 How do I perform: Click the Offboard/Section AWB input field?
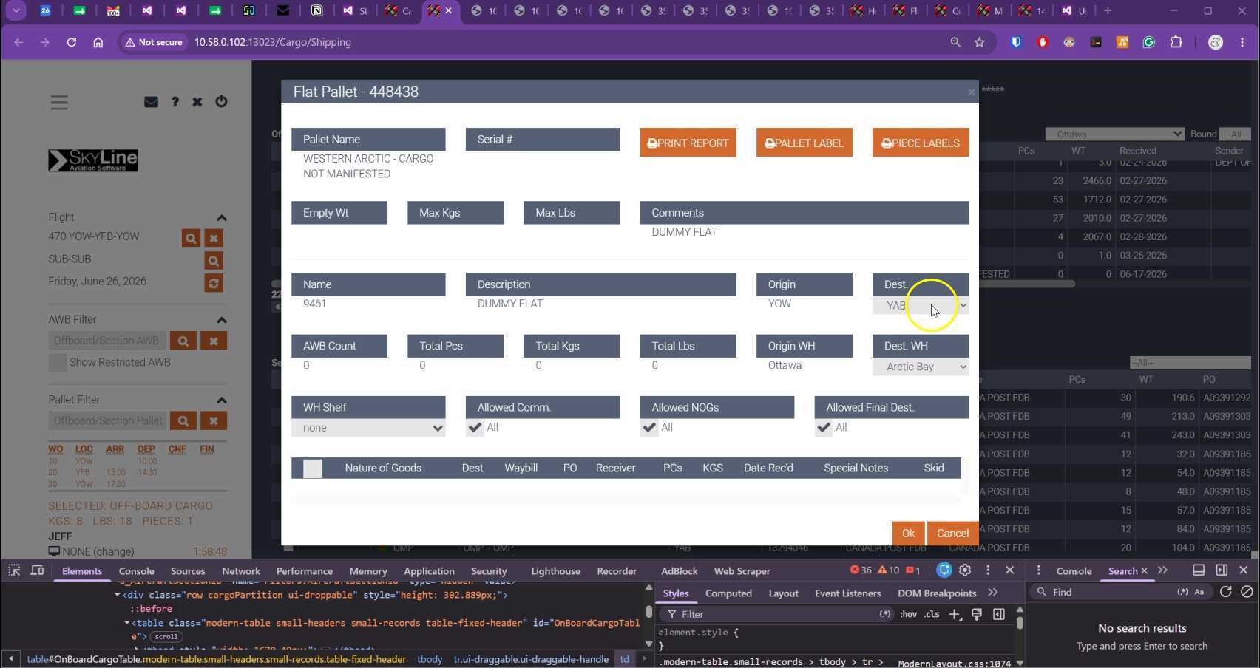[108, 341]
